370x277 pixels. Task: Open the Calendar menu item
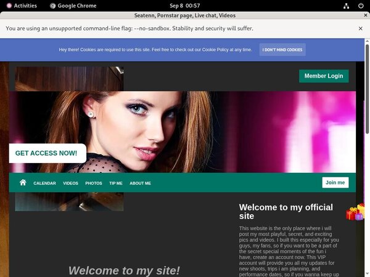click(44, 183)
